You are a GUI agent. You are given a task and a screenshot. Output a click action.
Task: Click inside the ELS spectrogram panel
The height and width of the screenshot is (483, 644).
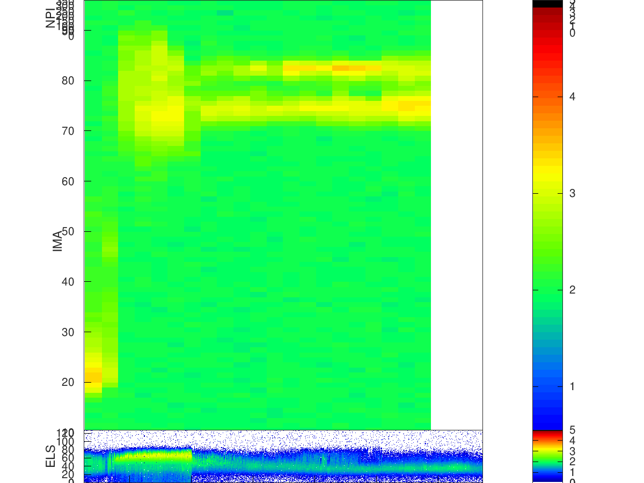(x=283, y=456)
